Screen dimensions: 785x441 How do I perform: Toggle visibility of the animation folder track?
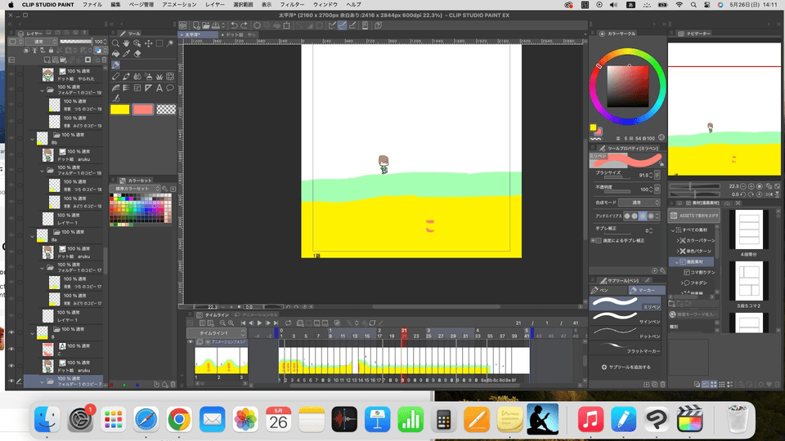(191, 343)
